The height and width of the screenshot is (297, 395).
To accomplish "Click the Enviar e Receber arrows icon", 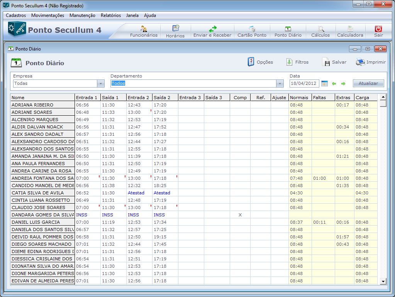I will pyautogui.click(x=213, y=29).
